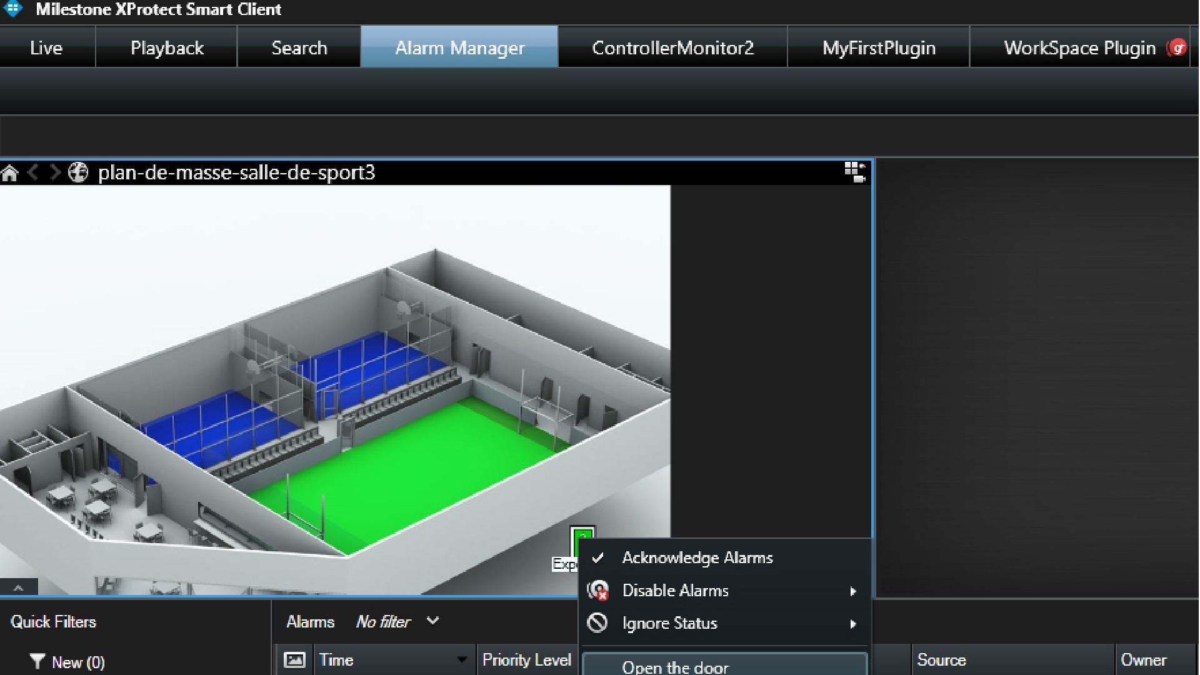Click the Disable Alarms icon
Viewport: 1200px width, 675px height.
[x=598, y=591]
